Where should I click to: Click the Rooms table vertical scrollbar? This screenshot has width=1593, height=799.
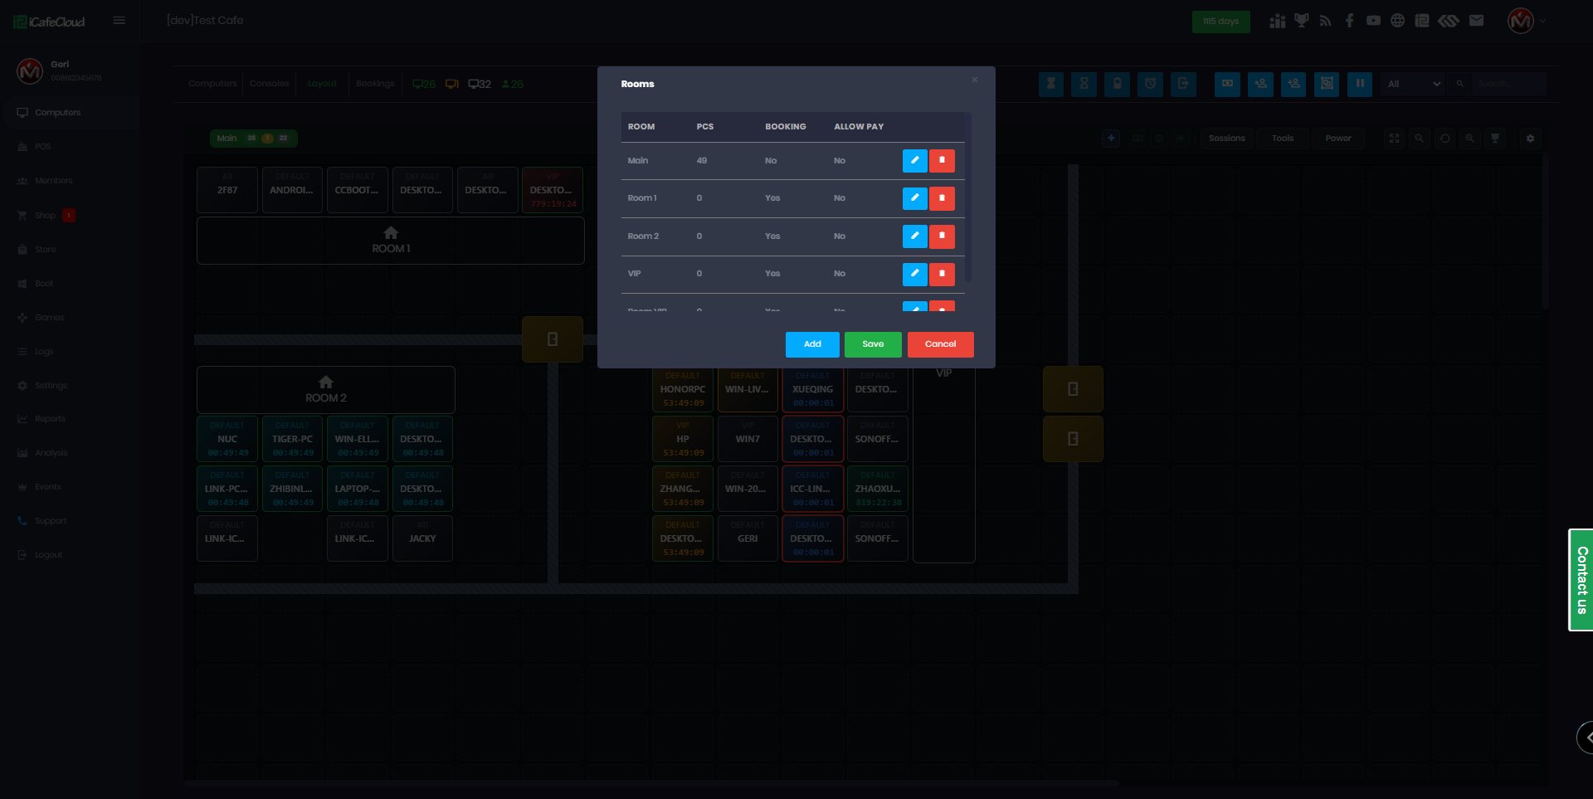pos(968,199)
